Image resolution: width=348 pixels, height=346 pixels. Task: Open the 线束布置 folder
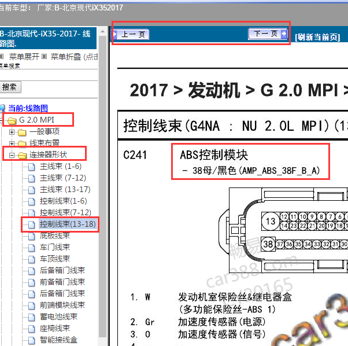pyautogui.click(x=45, y=143)
